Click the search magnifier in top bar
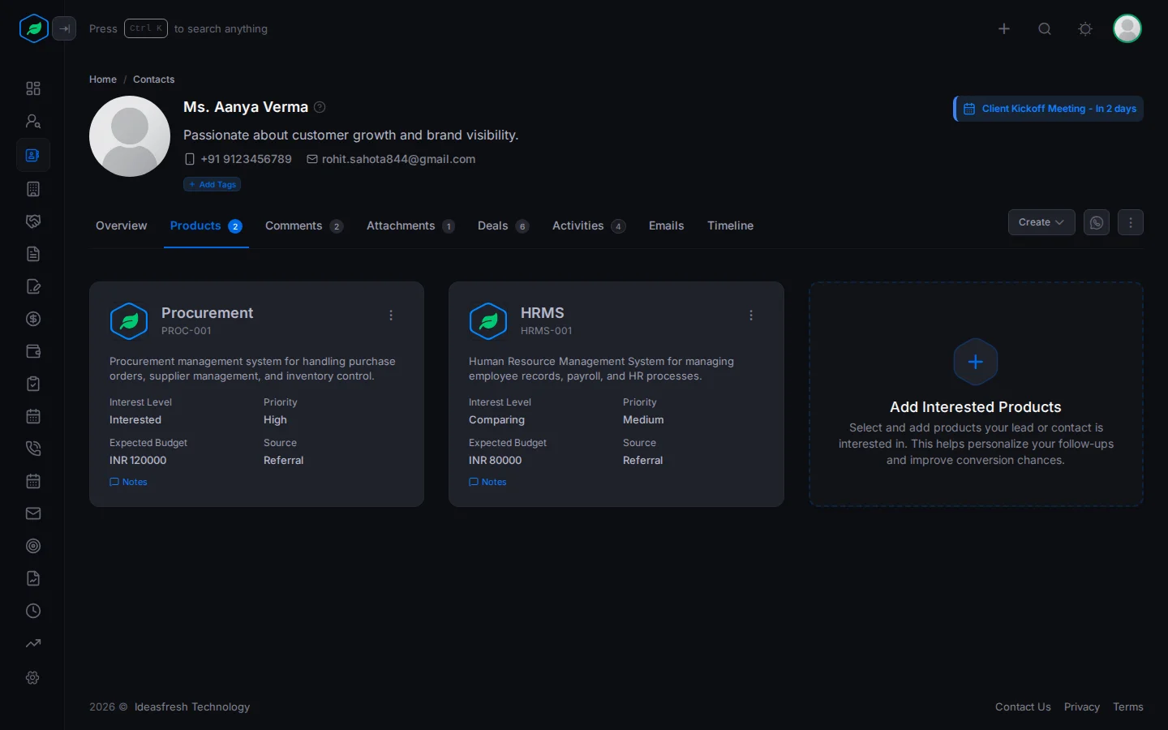1168x730 pixels. (x=1045, y=29)
